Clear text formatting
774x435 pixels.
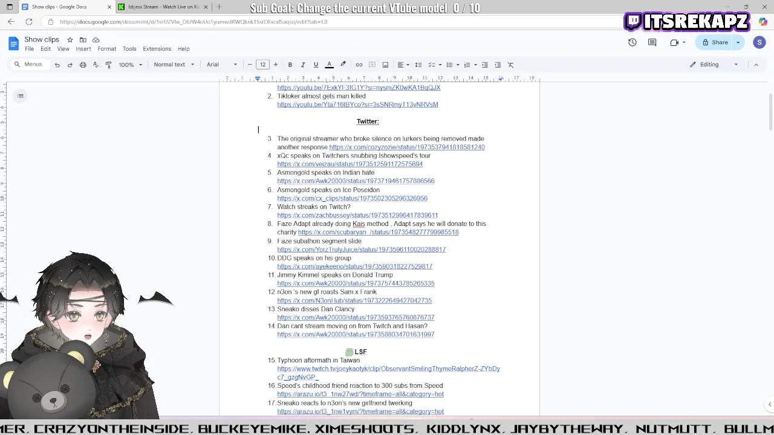(x=510, y=65)
